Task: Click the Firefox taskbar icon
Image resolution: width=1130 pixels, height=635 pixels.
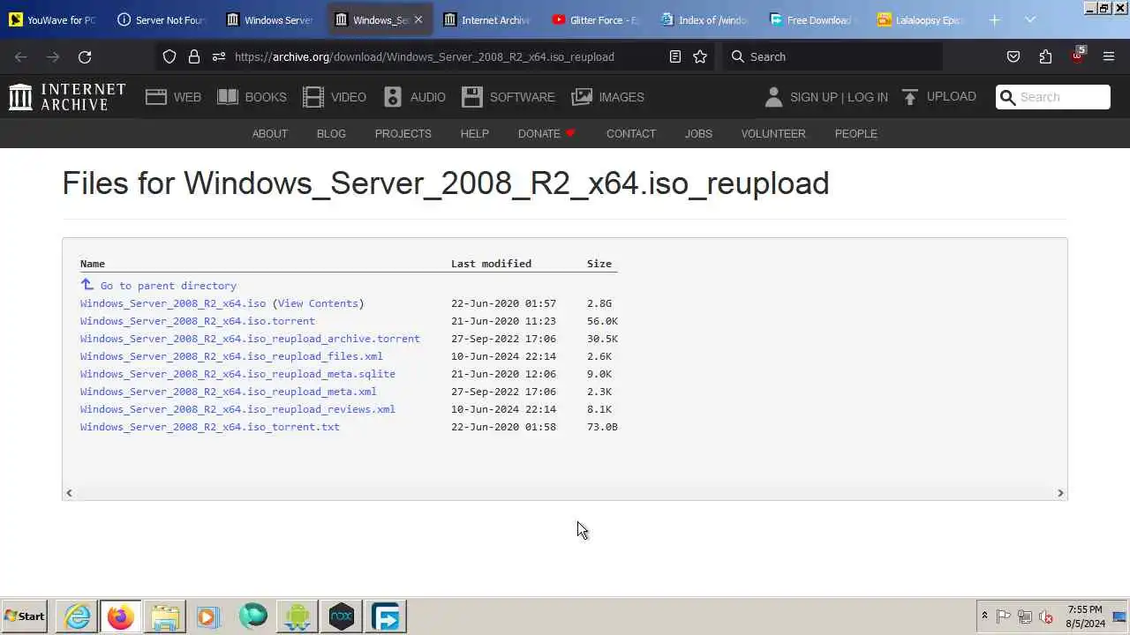Action: [121, 616]
